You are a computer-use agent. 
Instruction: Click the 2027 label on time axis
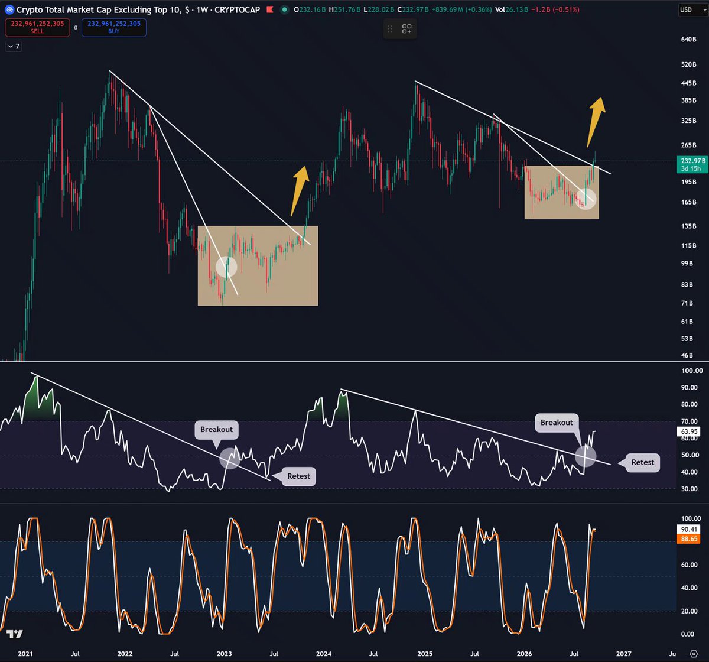point(623,654)
